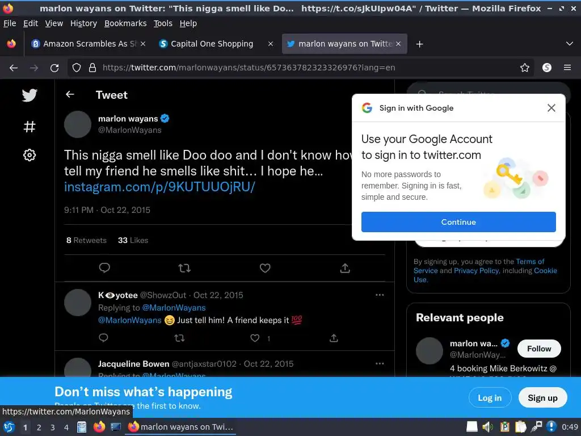This screenshot has width=581, height=436.
Task: Bookmark this page with star icon
Action: click(525, 68)
